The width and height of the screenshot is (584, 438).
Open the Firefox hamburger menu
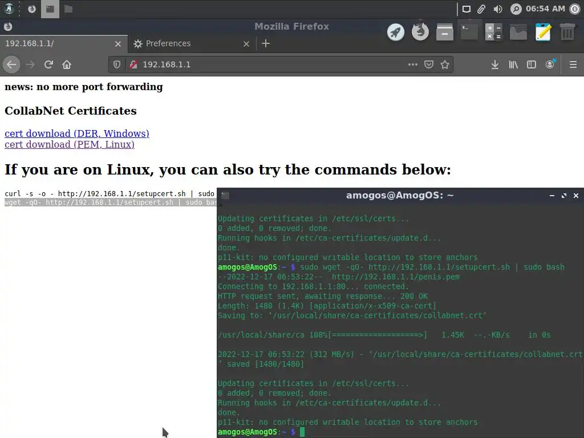(573, 64)
